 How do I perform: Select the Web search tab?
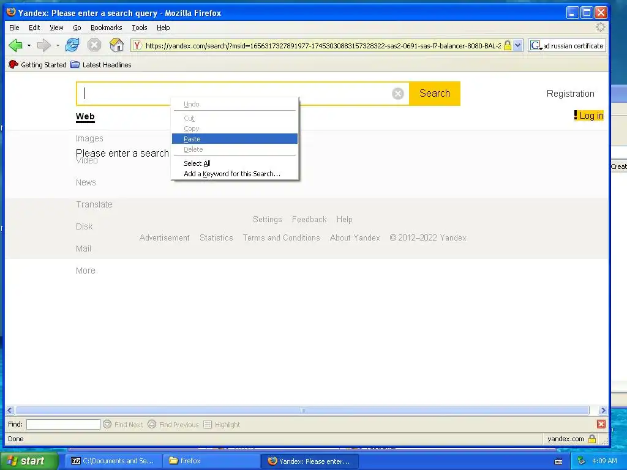[85, 117]
